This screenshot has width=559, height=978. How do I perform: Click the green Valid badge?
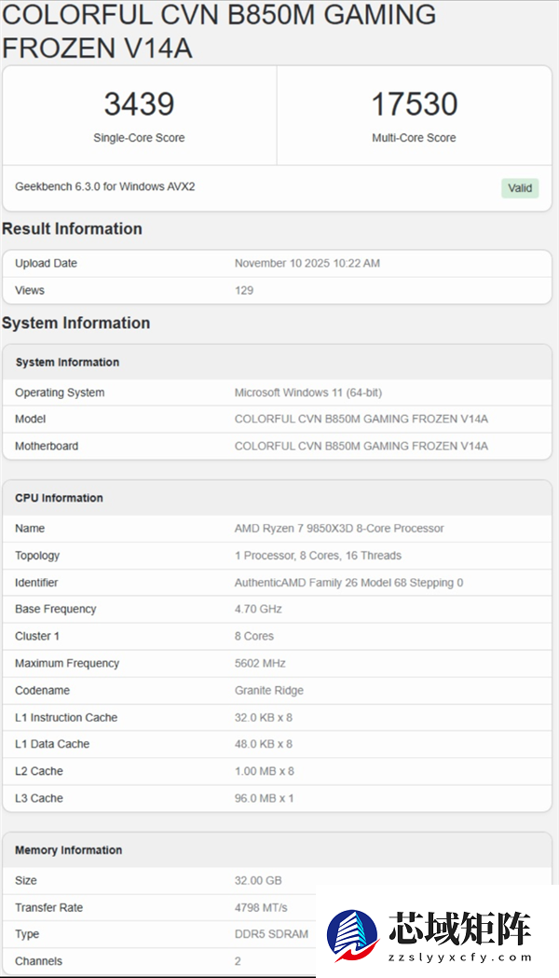tap(520, 187)
